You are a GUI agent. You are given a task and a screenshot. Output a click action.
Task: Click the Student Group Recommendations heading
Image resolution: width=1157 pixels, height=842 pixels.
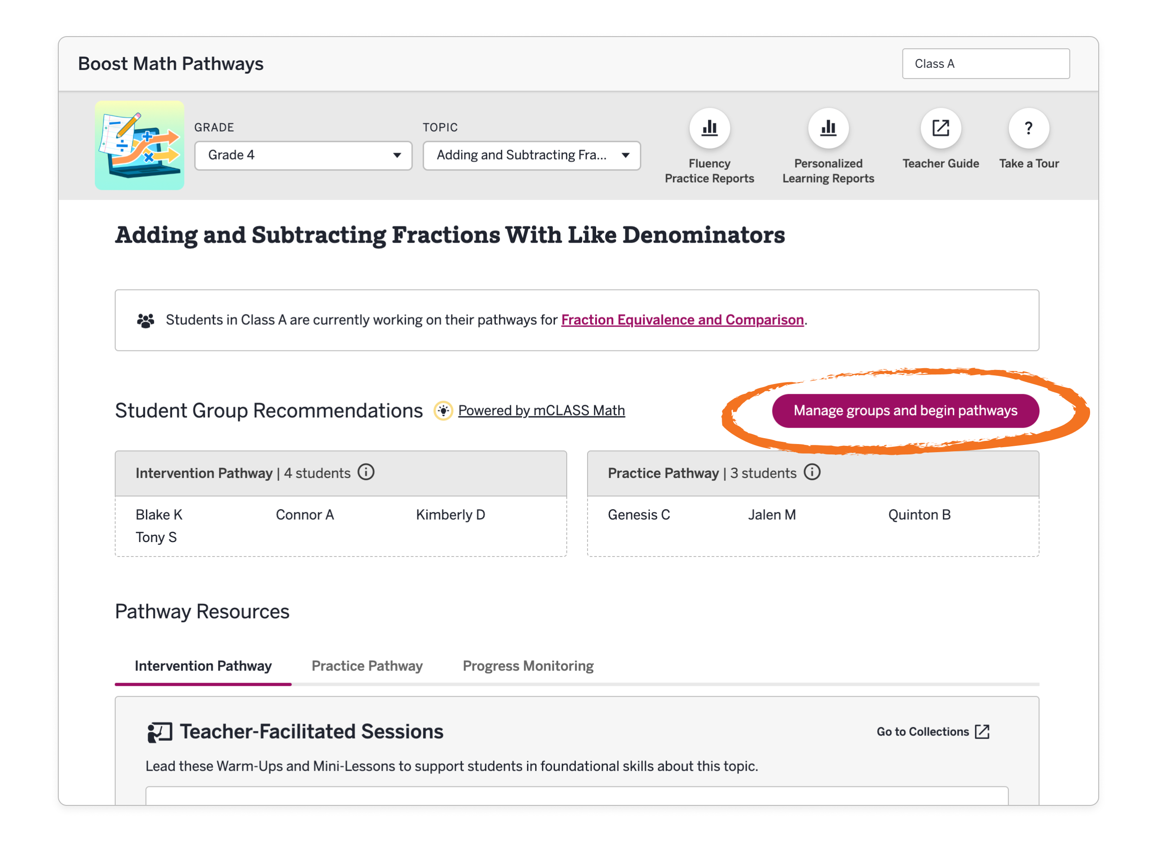[269, 411]
